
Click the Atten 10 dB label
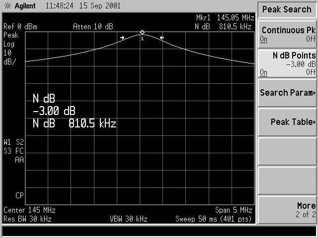point(93,27)
